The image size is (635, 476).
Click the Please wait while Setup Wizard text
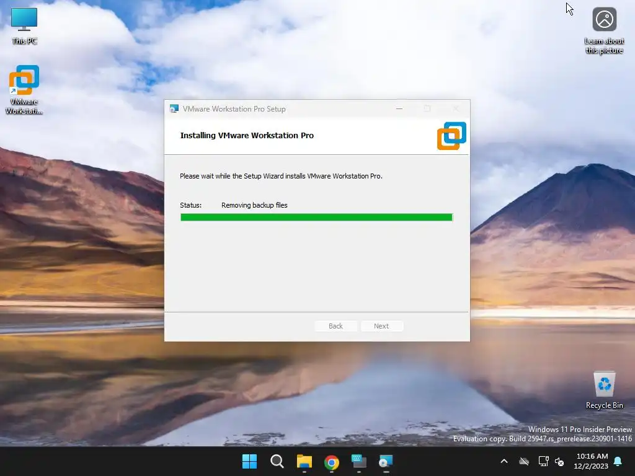281,176
